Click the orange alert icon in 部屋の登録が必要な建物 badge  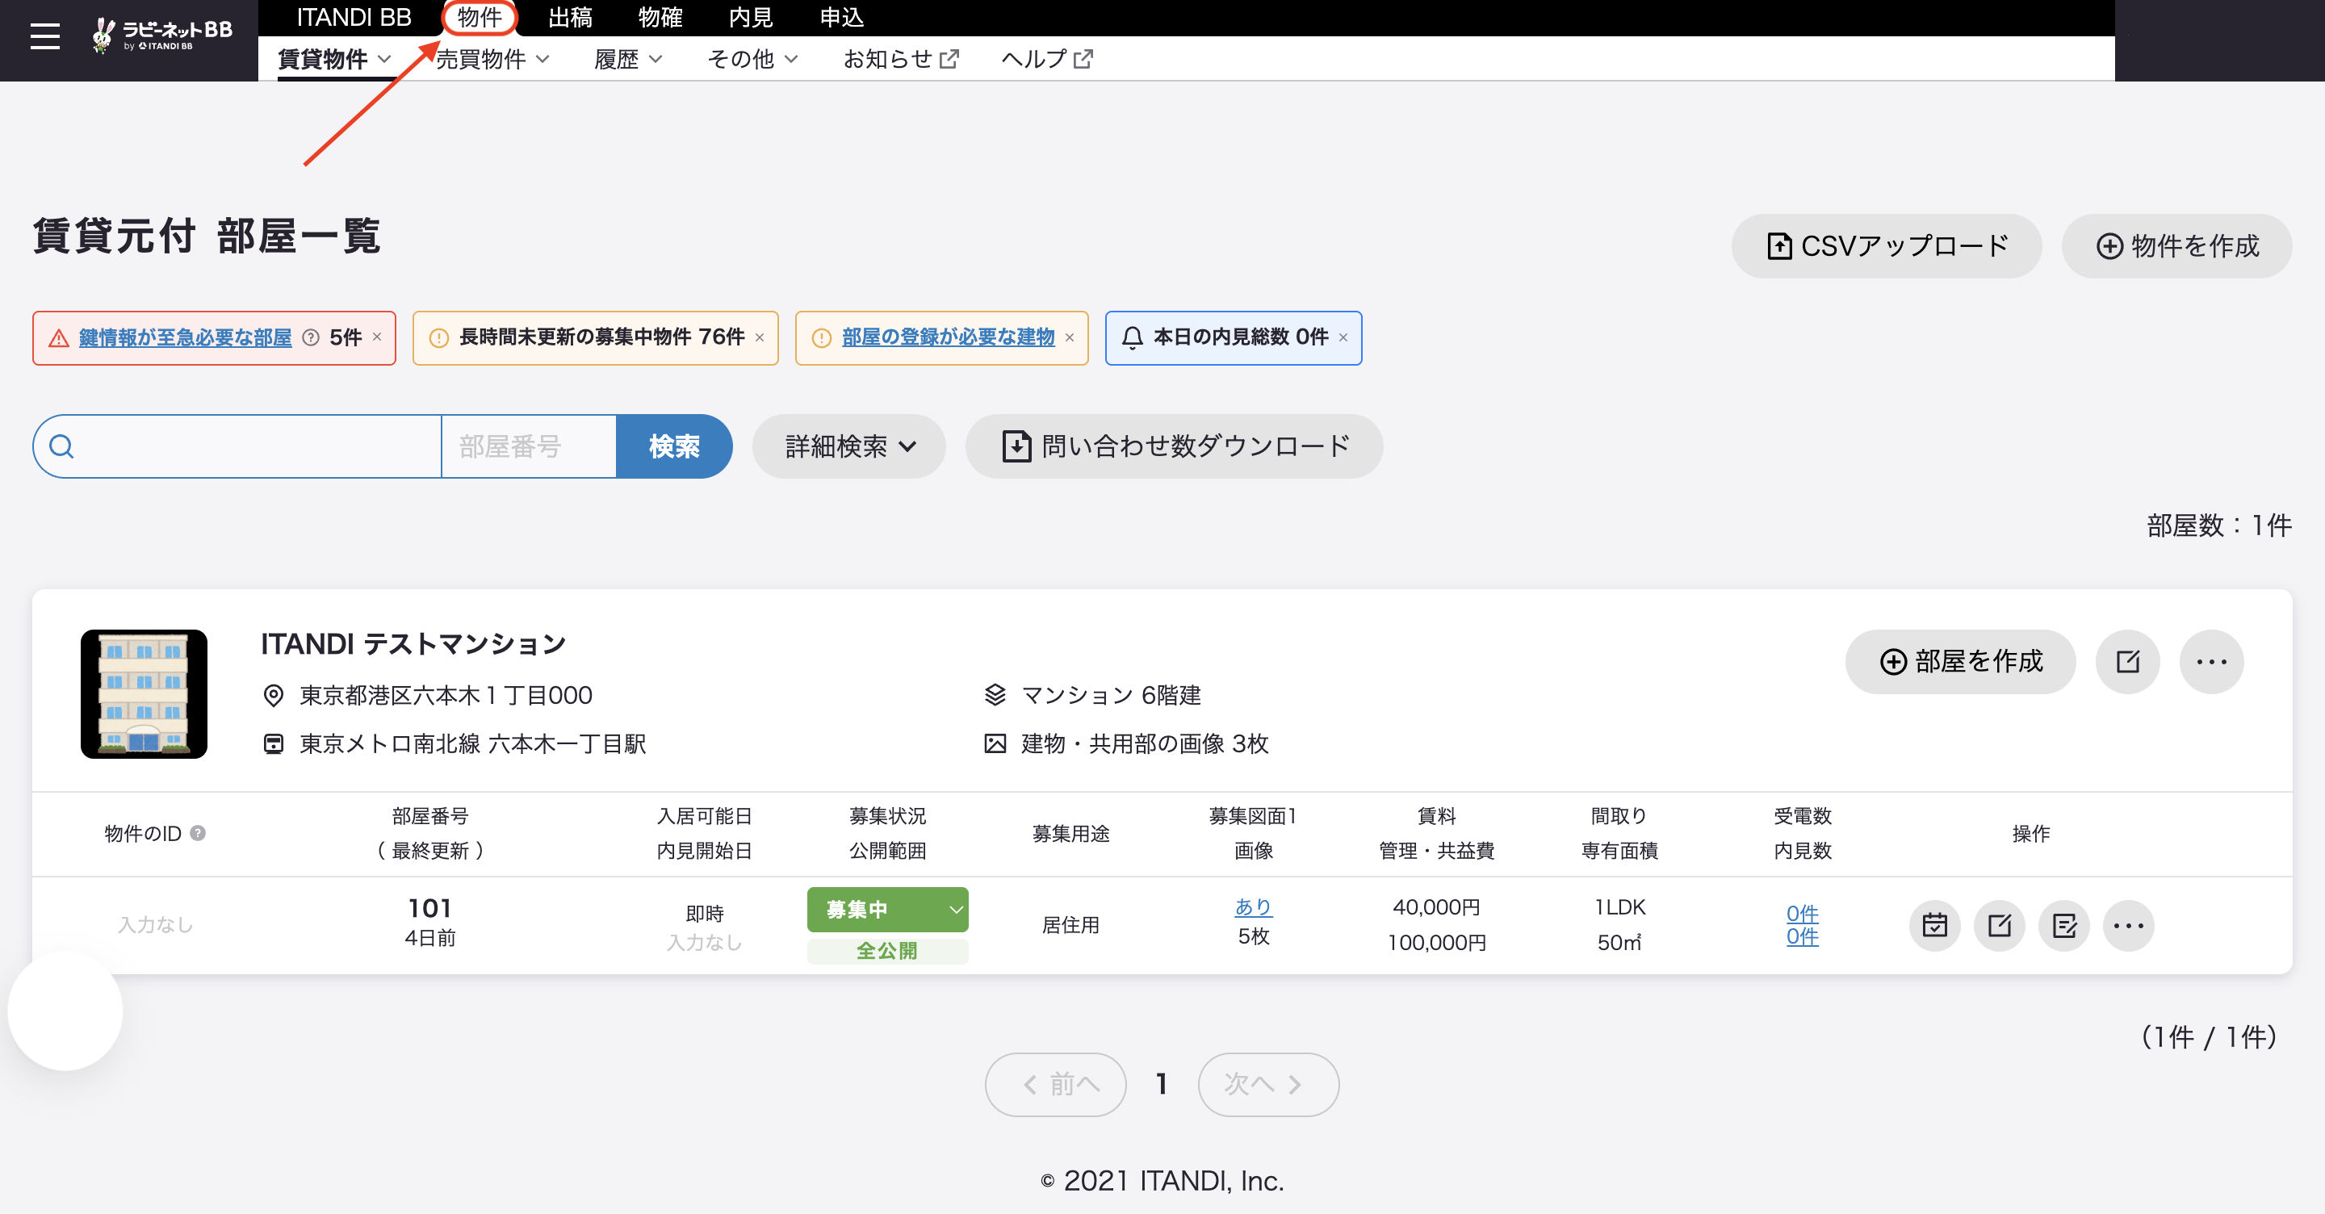821,338
